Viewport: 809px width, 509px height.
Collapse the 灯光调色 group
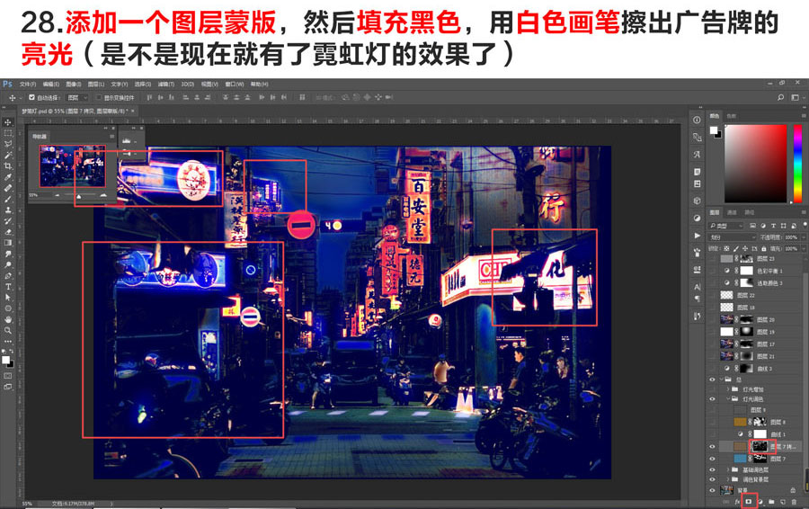[727, 398]
